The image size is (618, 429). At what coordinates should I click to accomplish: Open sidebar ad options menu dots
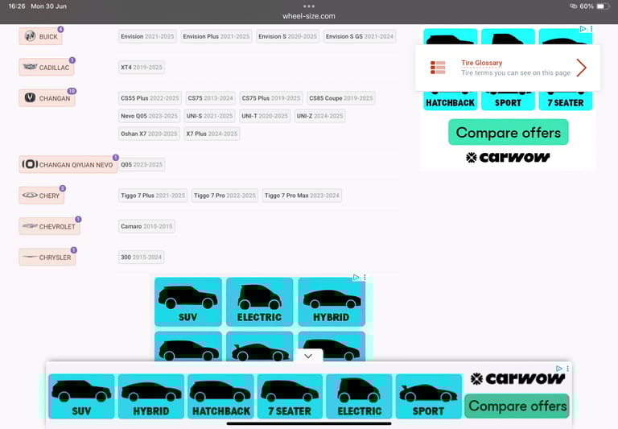[591, 29]
